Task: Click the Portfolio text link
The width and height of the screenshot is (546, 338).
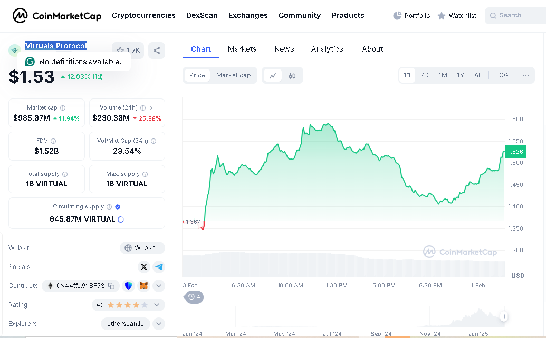Action: (x=417, y=16)
